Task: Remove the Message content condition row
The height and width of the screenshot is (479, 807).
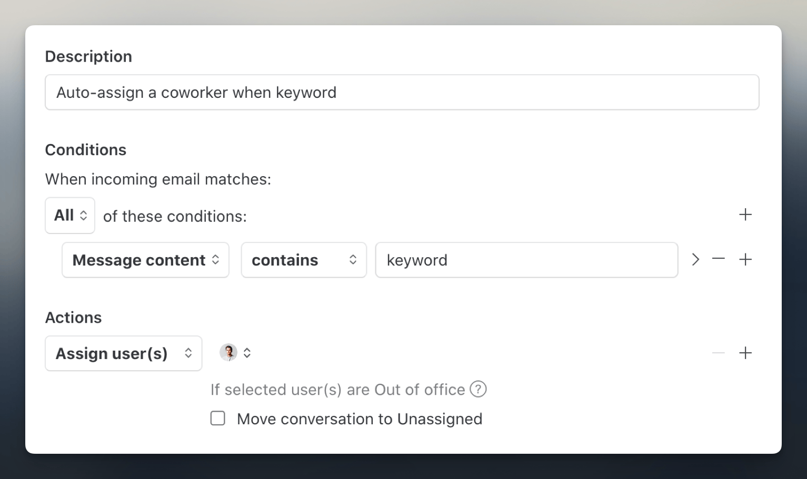Action: (x=718, y=259)
